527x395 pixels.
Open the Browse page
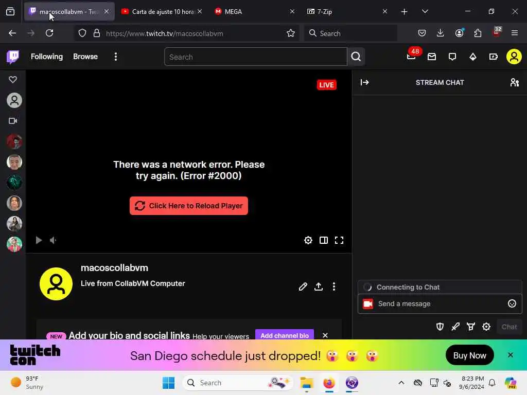(85, 57)
